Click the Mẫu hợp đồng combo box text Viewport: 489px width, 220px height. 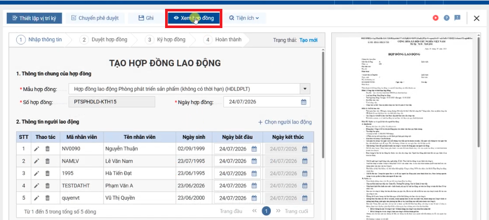(x=184, y=89)
